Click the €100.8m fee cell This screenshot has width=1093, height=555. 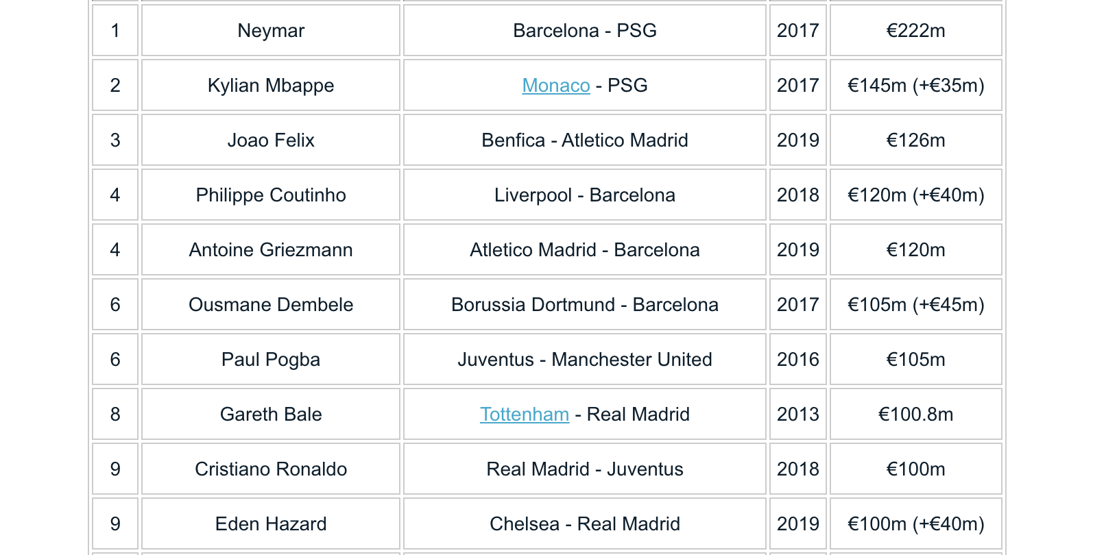tap(916, 414)
